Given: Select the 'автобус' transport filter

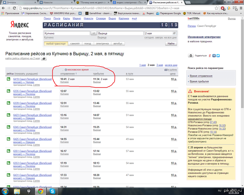Looking at the screenshot, I should click(x=118, y=43).
